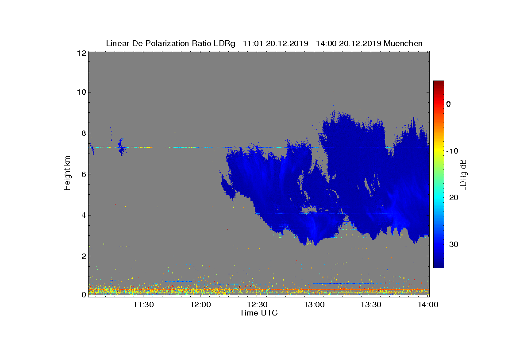
Task: Select the 'Muenchen' station name in the title
Action: click(x=403, y=43)
